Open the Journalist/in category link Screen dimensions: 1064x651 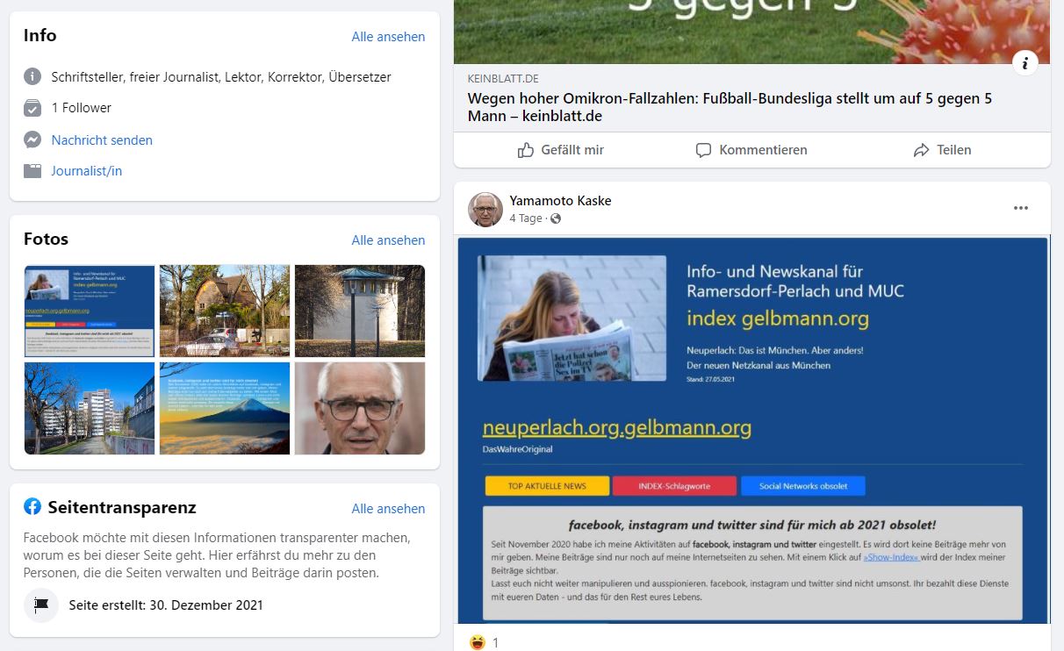pos(87,171)
